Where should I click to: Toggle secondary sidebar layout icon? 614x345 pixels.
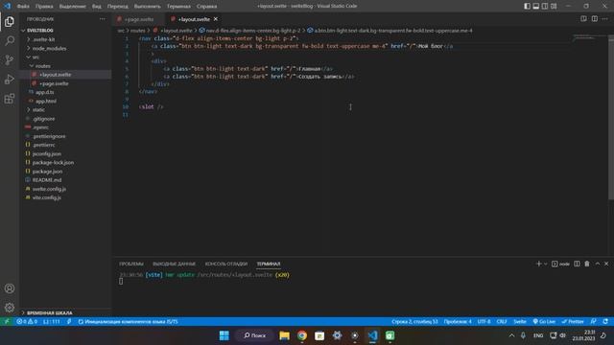click(x=545, y=6)
